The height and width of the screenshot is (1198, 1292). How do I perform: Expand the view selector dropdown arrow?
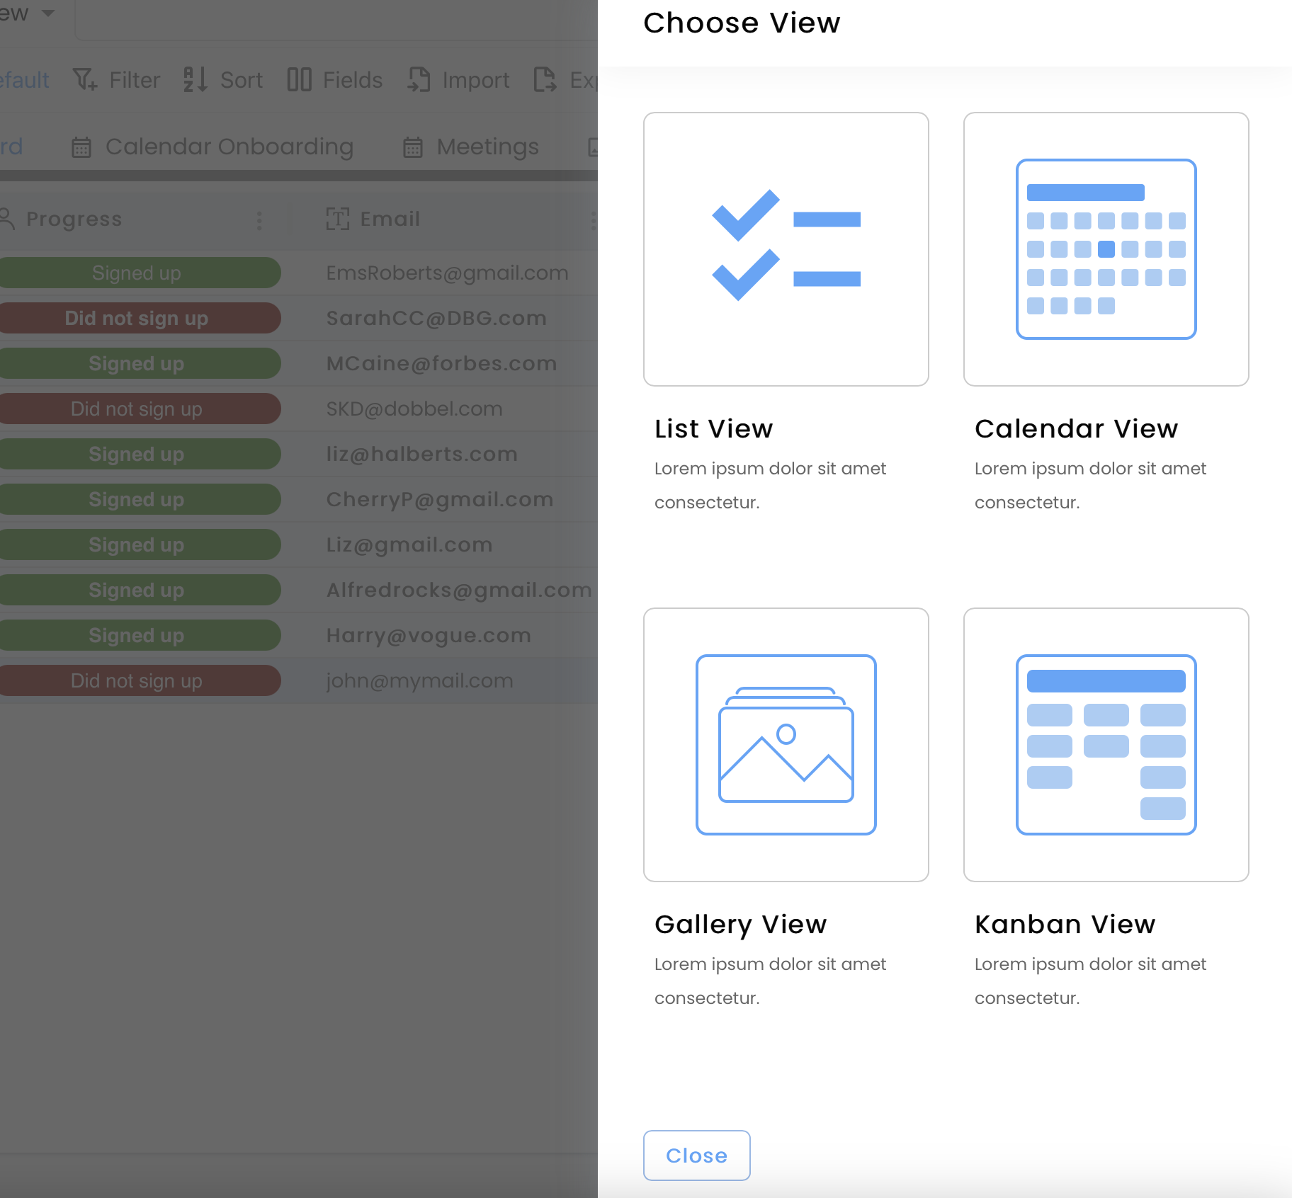47,11
